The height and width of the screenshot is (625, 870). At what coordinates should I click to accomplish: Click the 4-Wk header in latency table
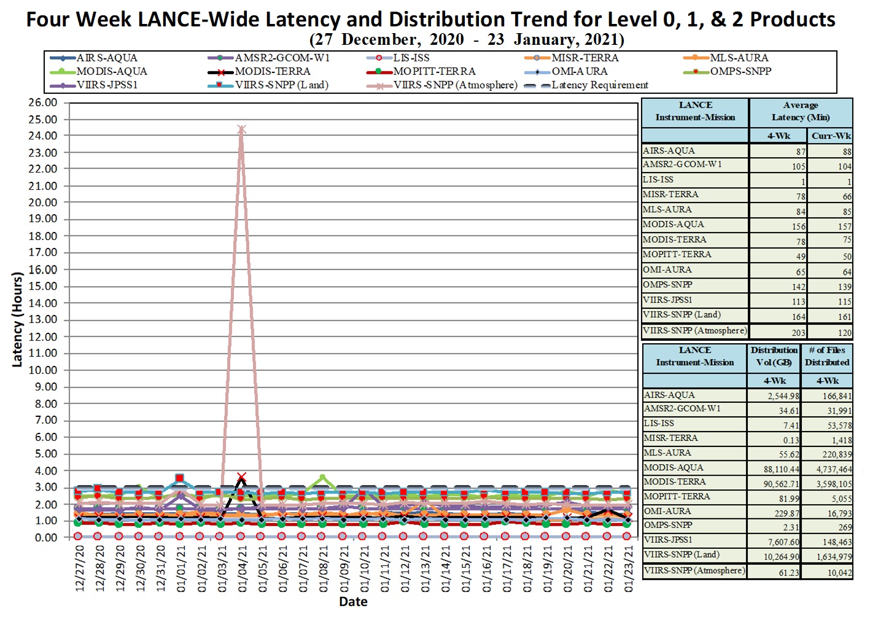point(779,136)
